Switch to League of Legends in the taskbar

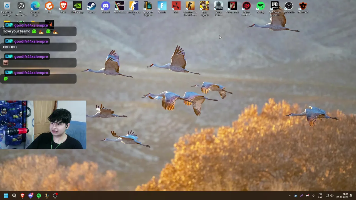(47, 196)
